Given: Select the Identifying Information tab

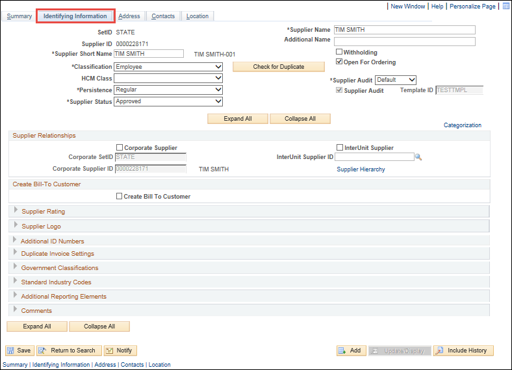Looking at the screenshot, I should point(75,16).
